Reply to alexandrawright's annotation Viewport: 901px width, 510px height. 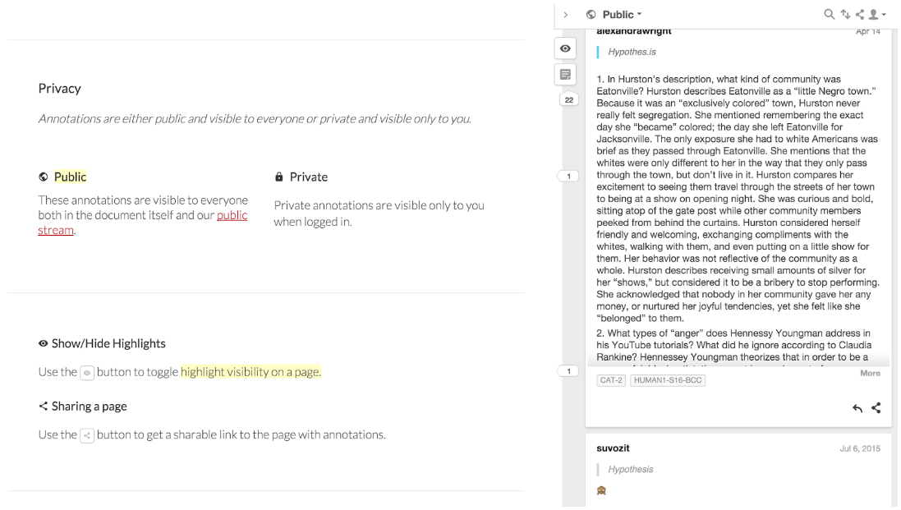[x=857, y=407]
